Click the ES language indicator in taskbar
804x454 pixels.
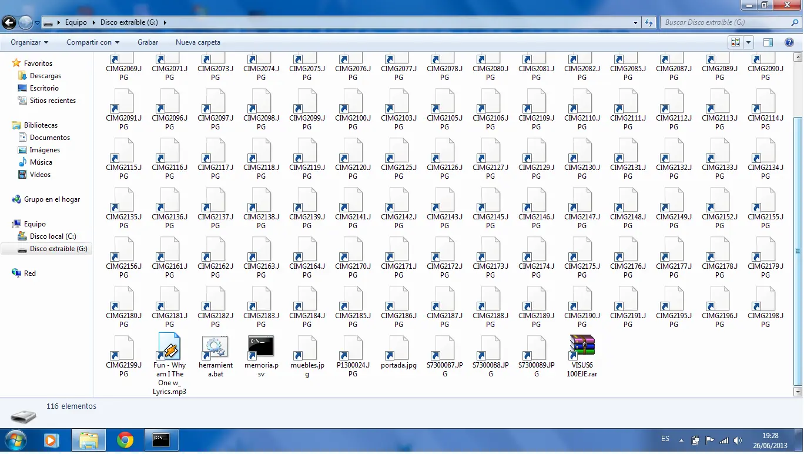coord(665,439)
